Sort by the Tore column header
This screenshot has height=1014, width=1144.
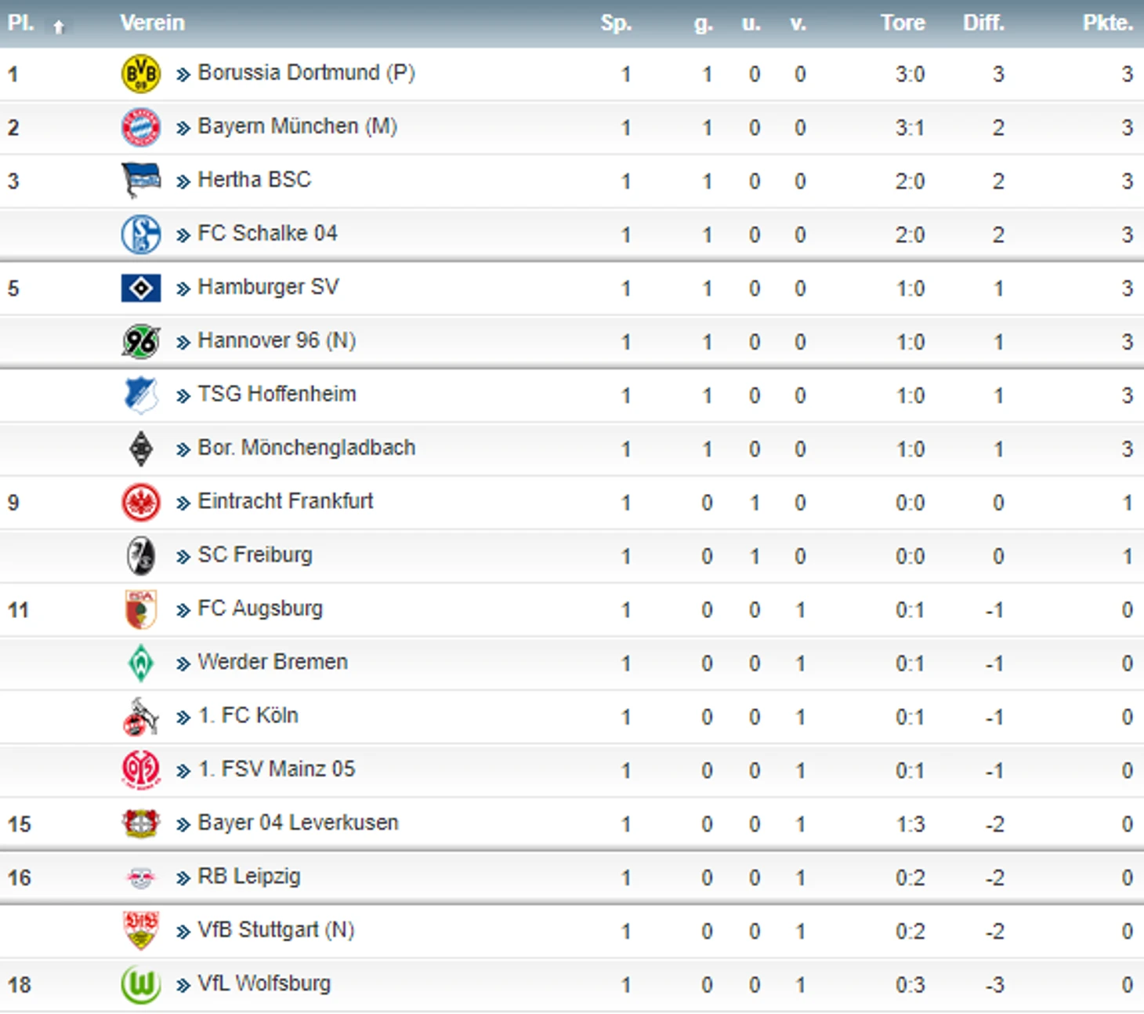tap(903, 23)
